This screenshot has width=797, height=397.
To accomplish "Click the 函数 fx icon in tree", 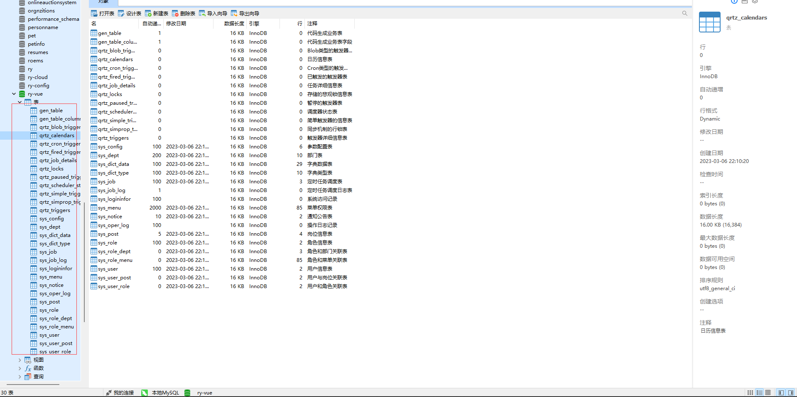I will pos(28,368).
